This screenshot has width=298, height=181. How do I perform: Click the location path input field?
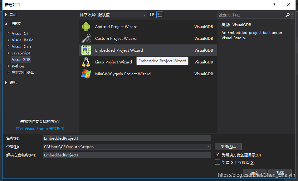point(127,147)
